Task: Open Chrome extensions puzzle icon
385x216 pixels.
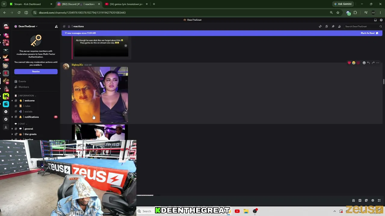Action: 355,13
